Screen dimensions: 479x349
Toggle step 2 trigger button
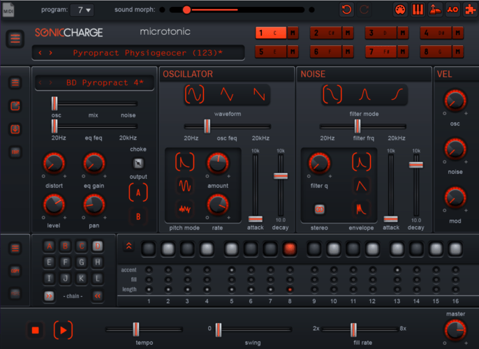(x=168, y=249)
